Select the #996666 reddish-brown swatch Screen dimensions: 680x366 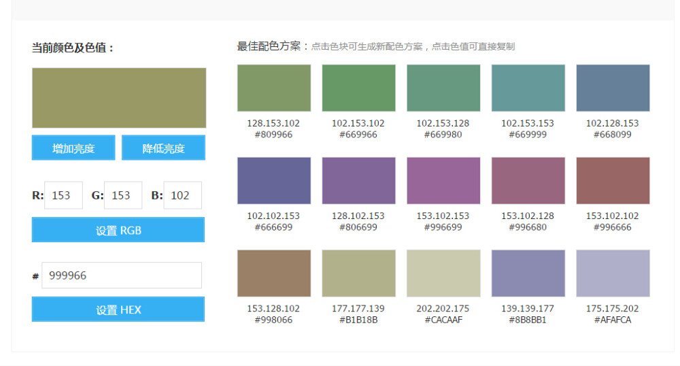click(613, 180)
